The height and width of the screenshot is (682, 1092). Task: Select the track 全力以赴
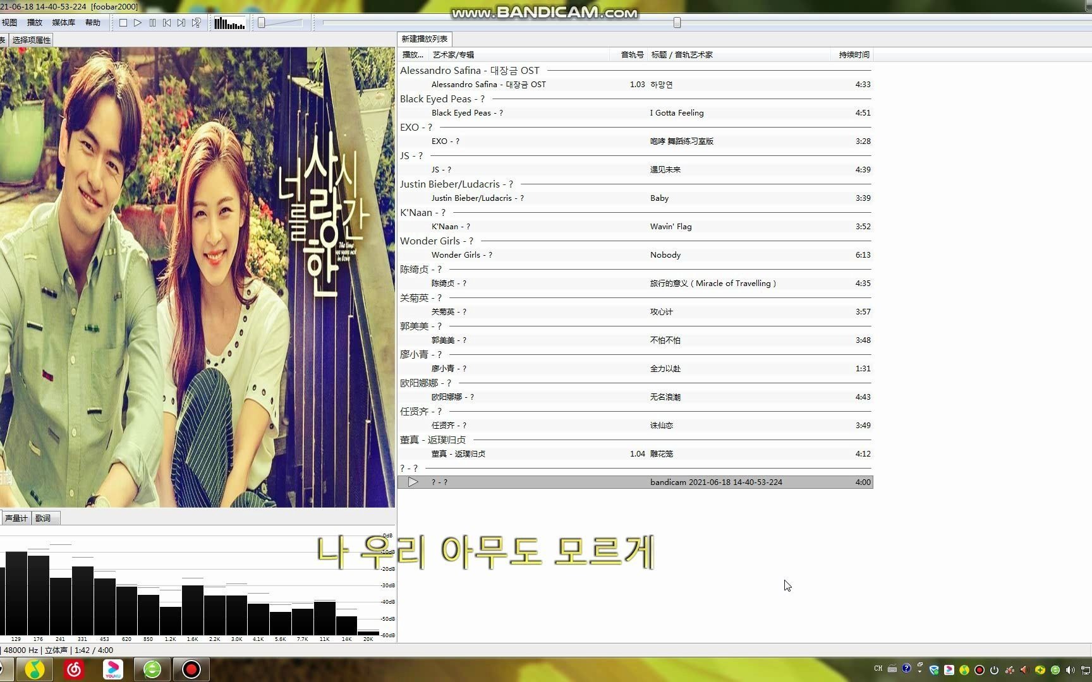point(635,369)
